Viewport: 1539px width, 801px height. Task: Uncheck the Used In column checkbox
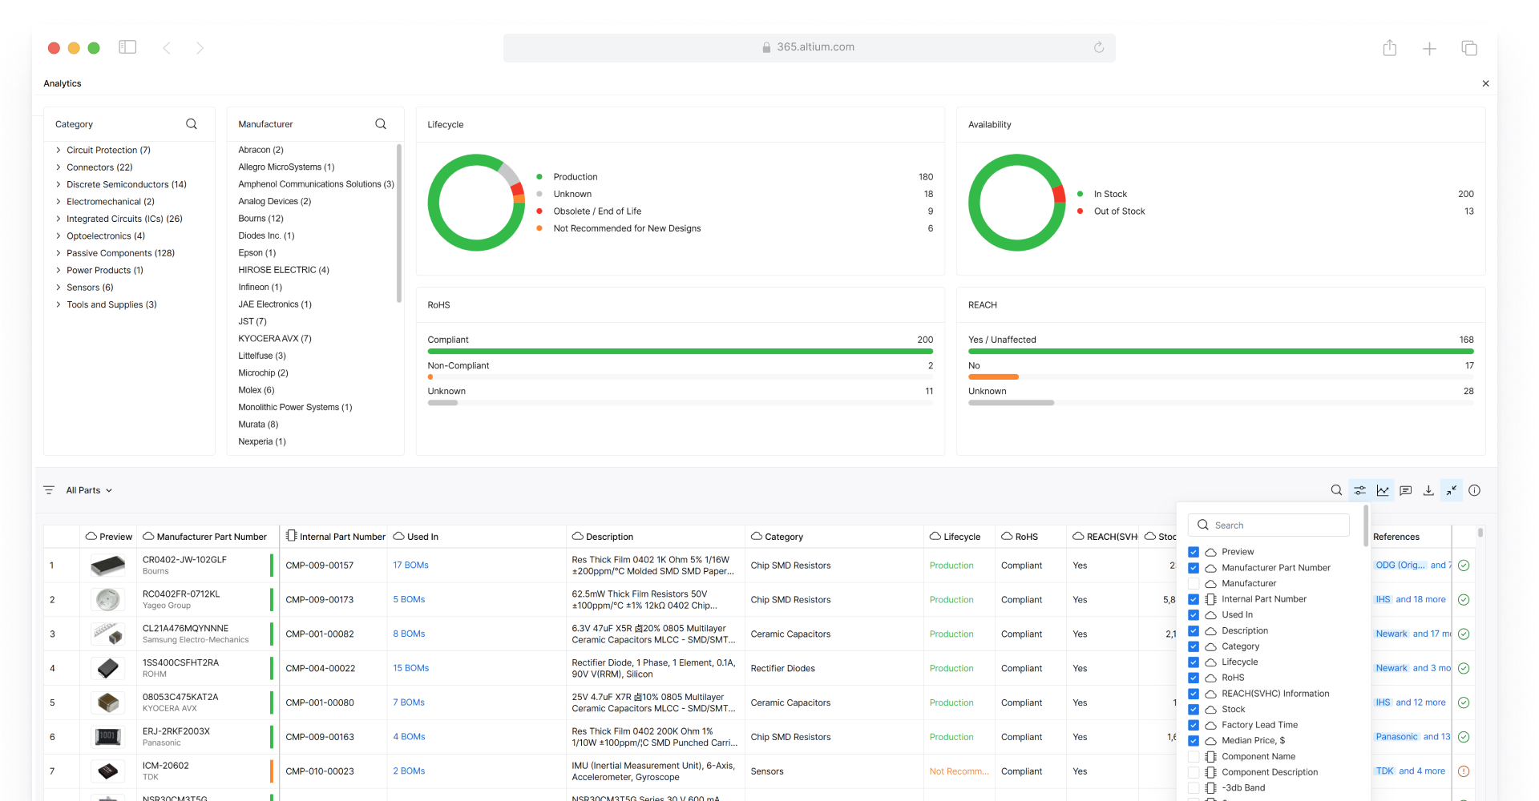point(1194,615)
